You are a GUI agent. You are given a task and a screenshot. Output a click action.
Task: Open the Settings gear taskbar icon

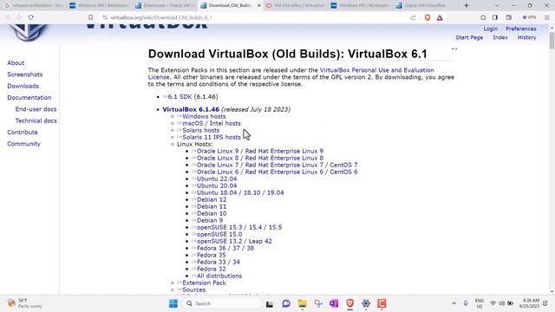coord(366,303)
